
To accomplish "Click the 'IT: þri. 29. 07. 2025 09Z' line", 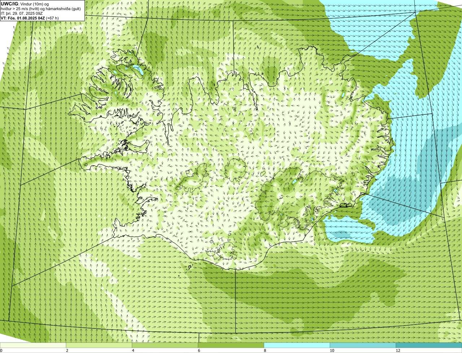I will [x=22, y=13].
